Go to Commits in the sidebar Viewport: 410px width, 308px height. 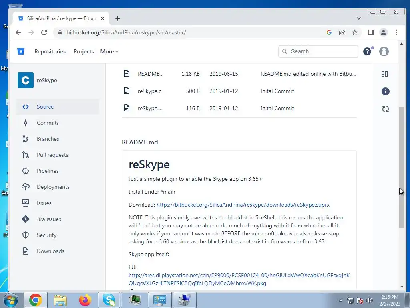pos(58,123)
